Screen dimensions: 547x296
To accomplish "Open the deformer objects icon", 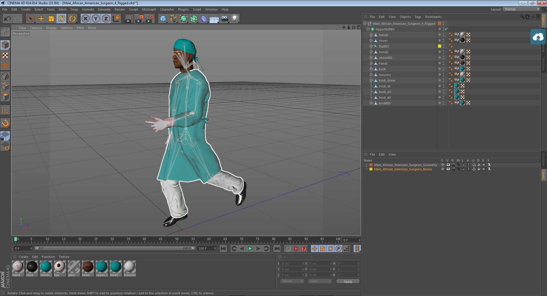I will [204, 19].
